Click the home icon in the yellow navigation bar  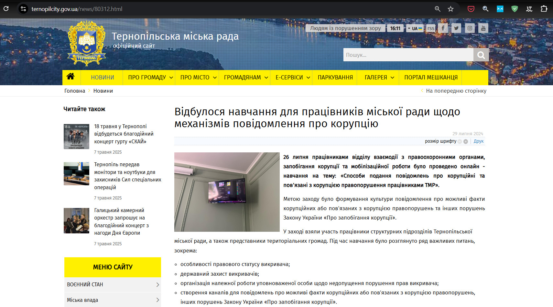pyautogui.click(x=70, y=77)
